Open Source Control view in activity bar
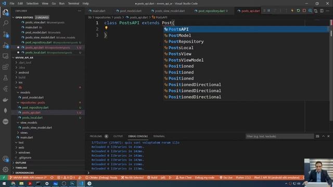Image resolution: width=333 pixels, height=187 pixels. (x=6, y=34)
